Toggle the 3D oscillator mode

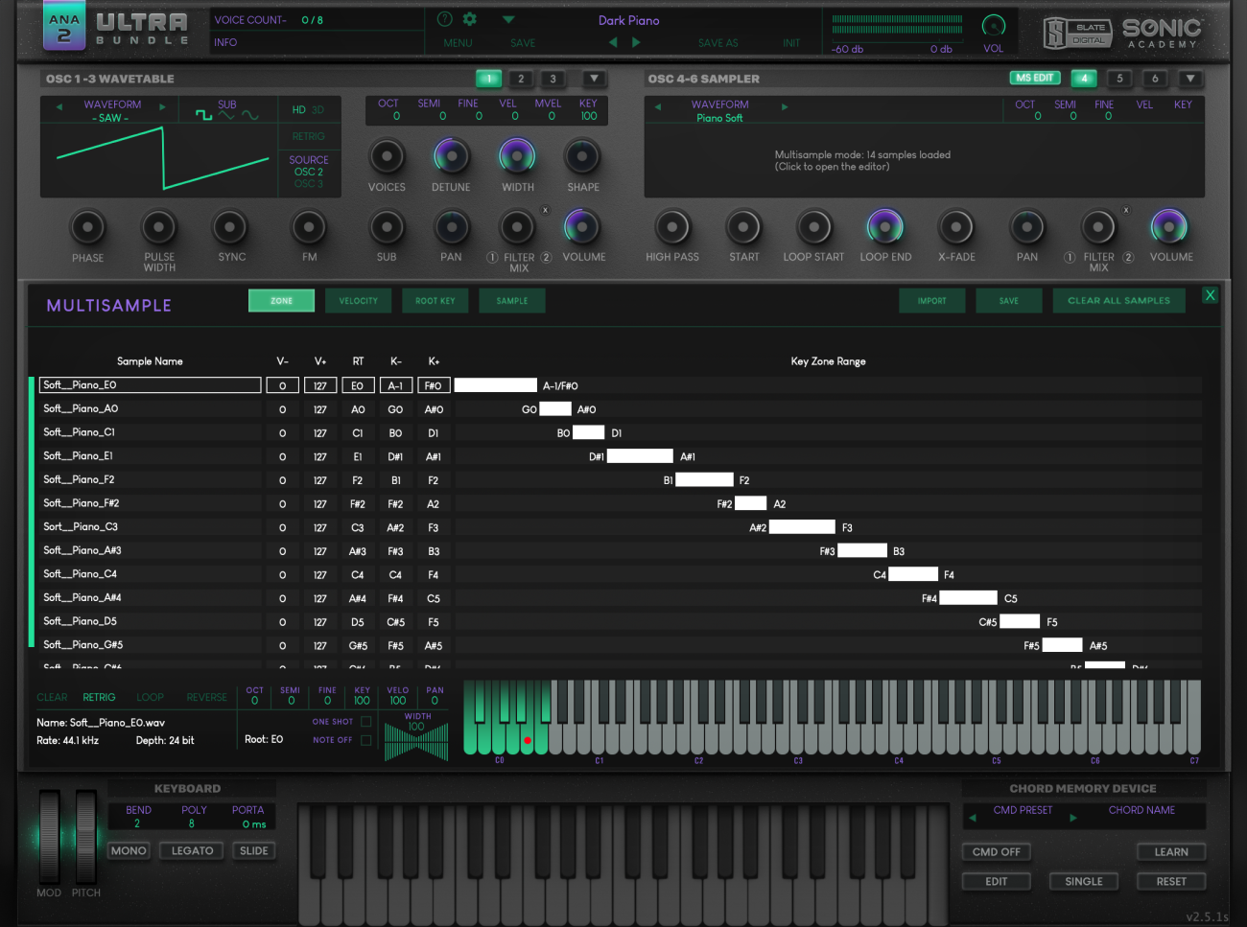pos(318,110)
